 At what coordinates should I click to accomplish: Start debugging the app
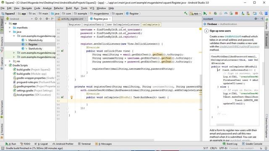(x=215, y=13)
